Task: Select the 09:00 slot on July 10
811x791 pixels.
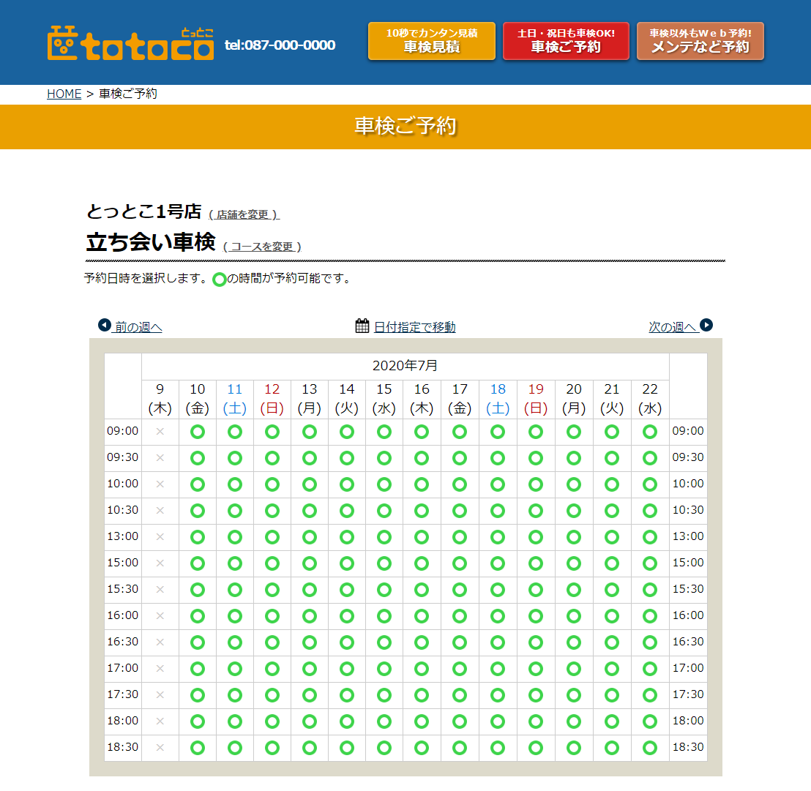Action: click(197, 432)
